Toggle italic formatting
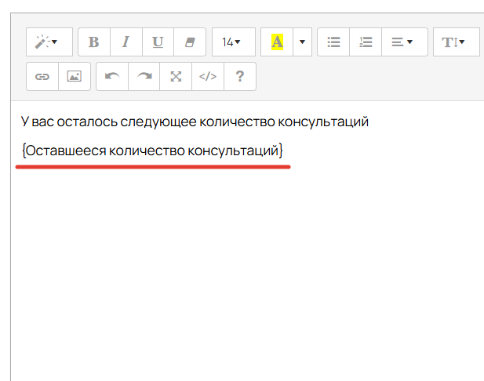 (x=126, y=42)
